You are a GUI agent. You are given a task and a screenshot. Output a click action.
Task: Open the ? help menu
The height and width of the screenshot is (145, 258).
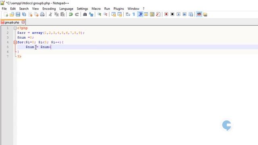coord(144,9)
